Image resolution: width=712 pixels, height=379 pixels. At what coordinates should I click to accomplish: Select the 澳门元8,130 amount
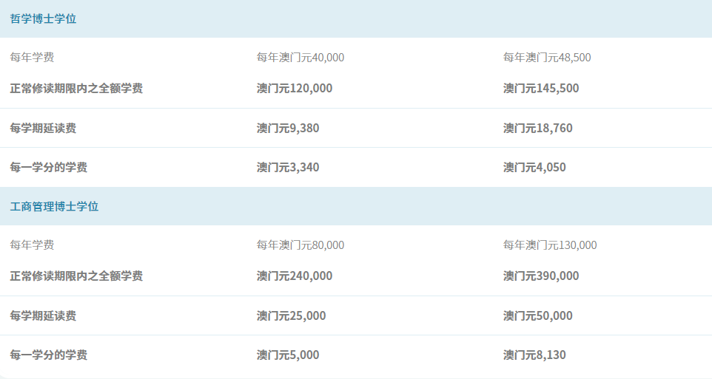(x=534, y=355)
